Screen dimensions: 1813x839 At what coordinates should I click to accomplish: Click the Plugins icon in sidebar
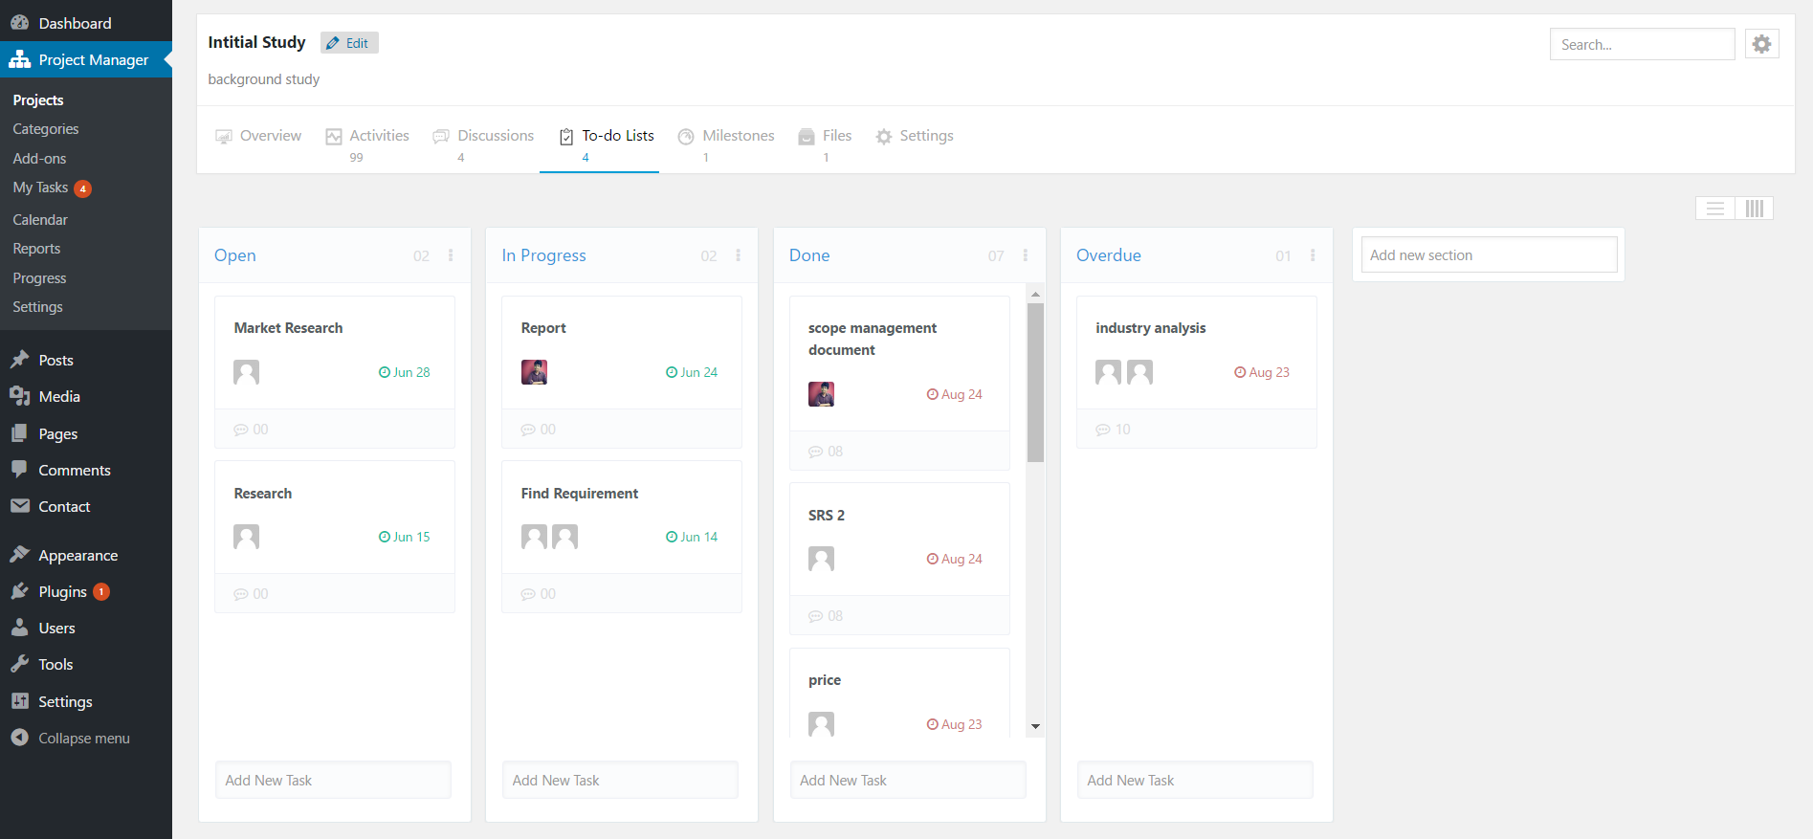[x=19, y=591]
